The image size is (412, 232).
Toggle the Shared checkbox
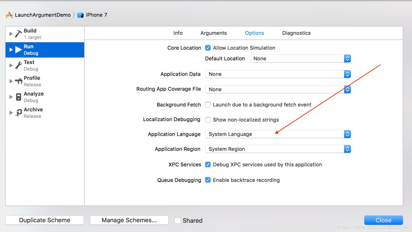coord(178,221)
